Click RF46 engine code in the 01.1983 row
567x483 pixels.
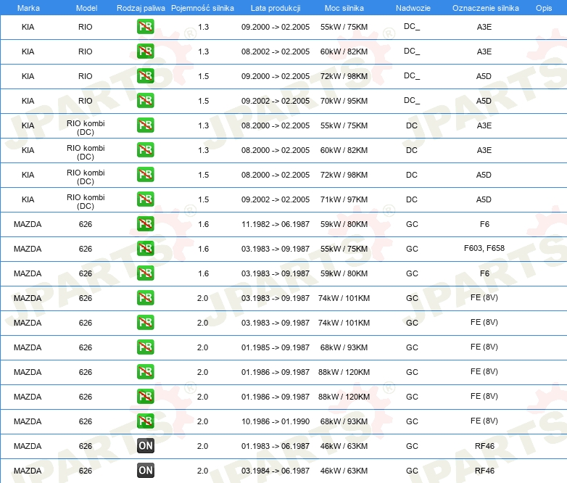click(x=484, y=446)
